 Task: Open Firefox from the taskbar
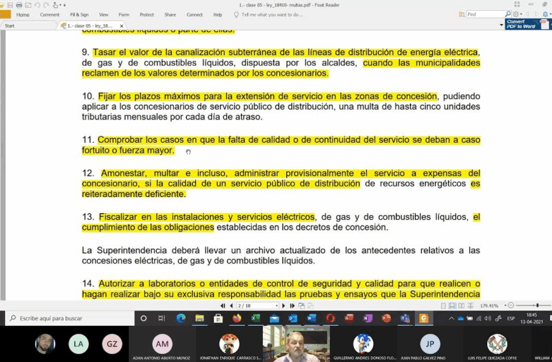[x=237, y=318]
